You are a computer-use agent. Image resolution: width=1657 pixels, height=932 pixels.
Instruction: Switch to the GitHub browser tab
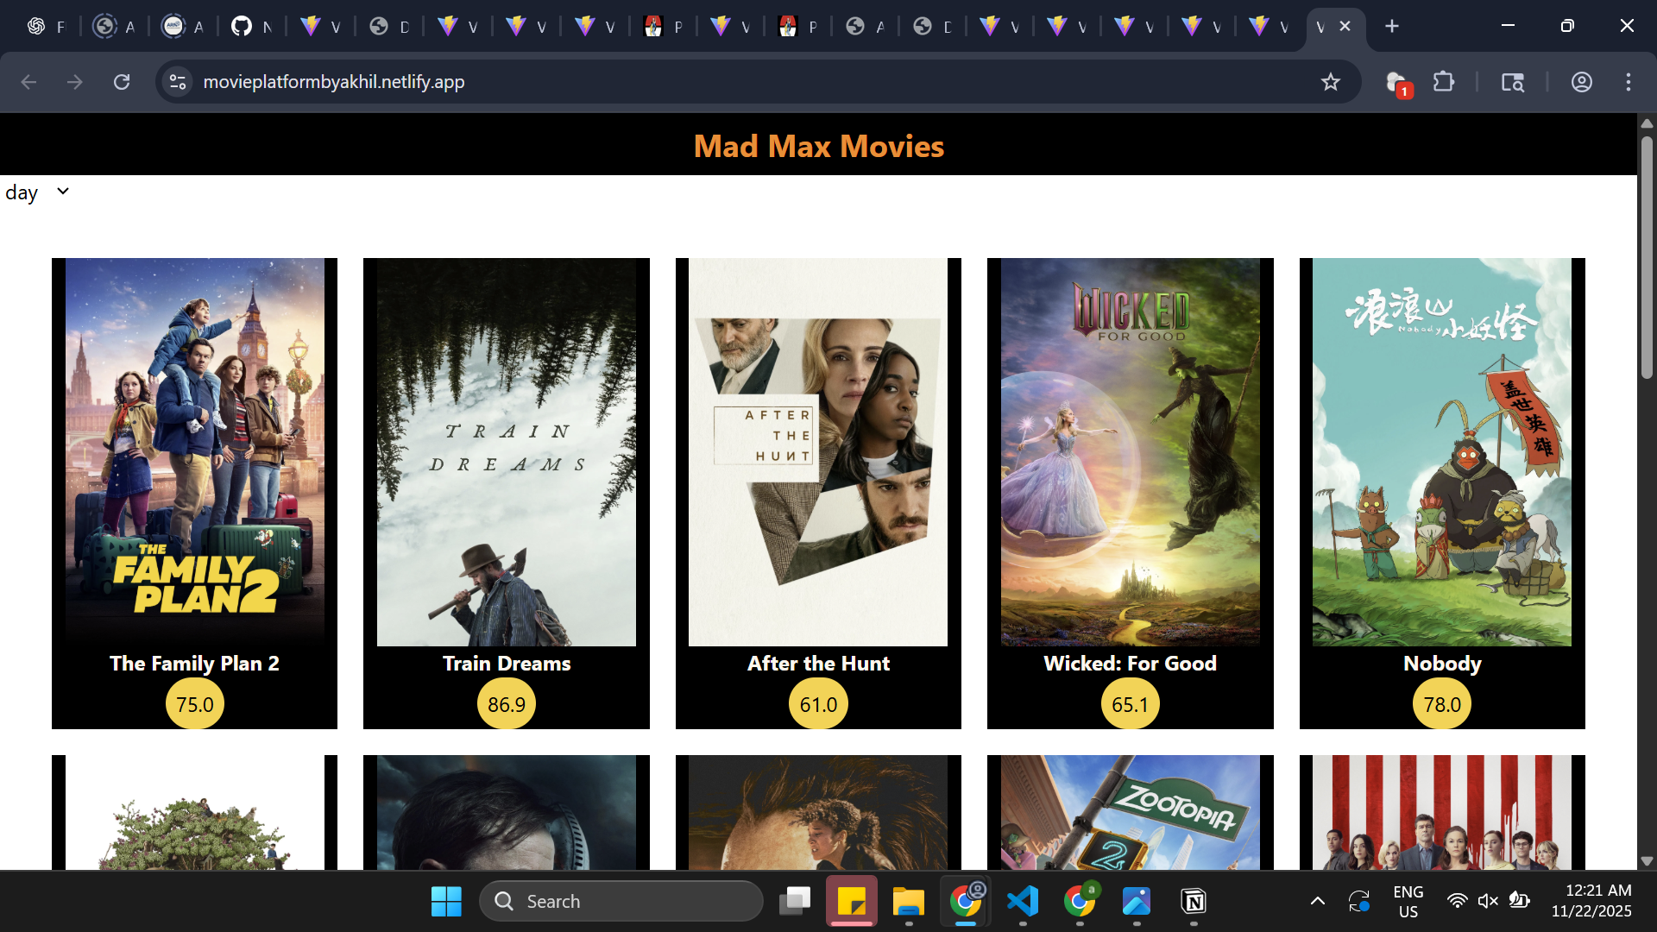coord(251,26)
